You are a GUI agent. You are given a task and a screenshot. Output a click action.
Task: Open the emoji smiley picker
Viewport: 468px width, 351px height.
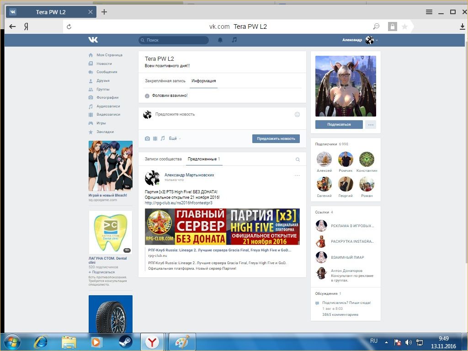pyautogui.click(x=297, y=114)
